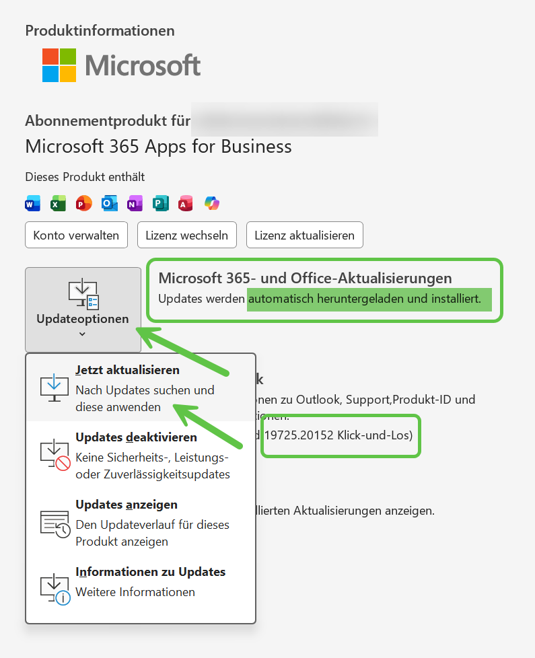Select Jetzt aktualisieren menu entry
This screenshot has width=535, height=658.
click(141, 388)
